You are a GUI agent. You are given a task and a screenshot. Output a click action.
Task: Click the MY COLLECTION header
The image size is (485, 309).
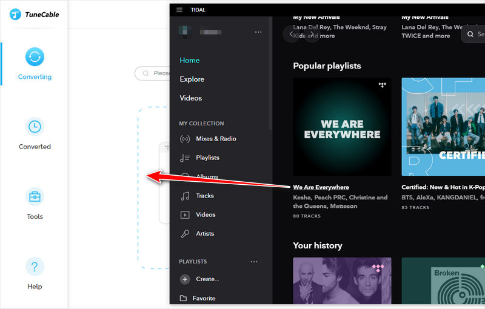tap(201, 123)
